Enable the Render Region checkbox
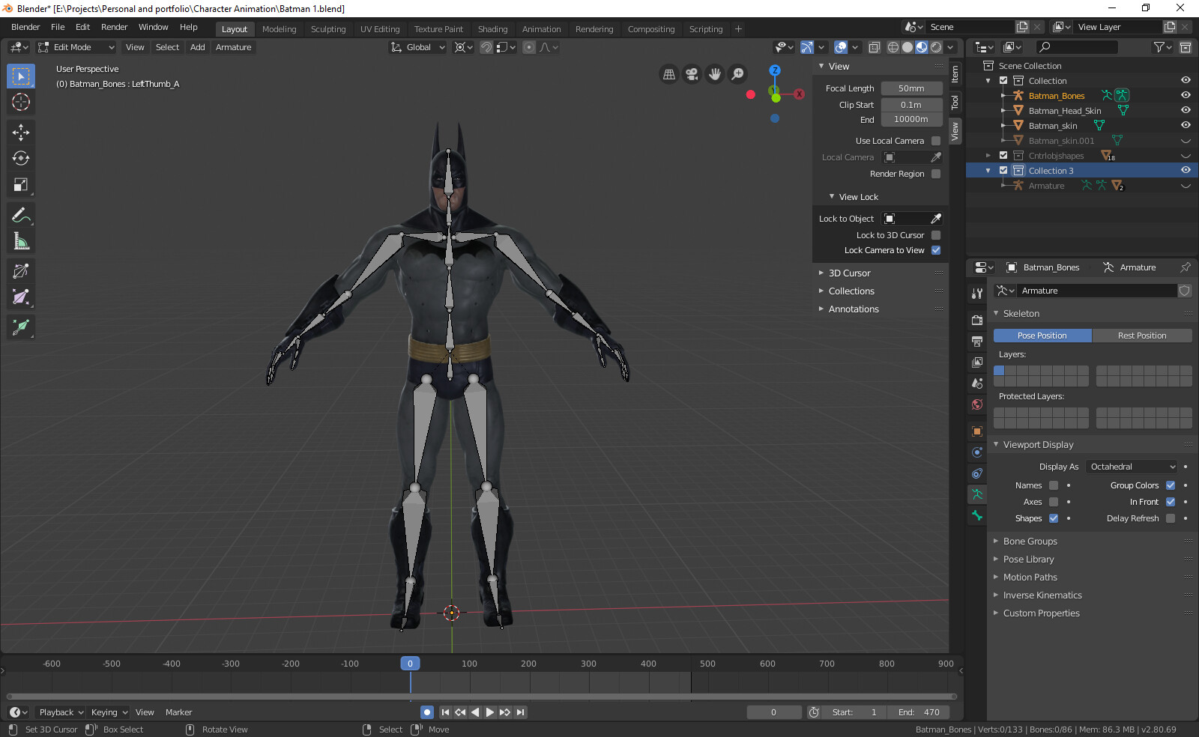 936,174
